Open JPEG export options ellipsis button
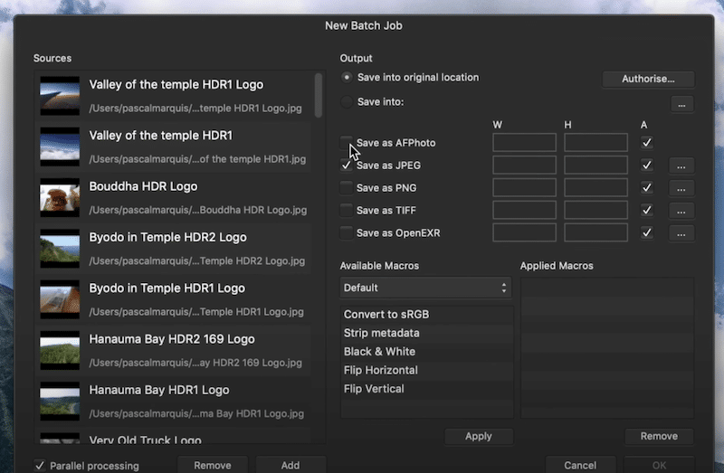This screenshot has width=724, height=473. 681,166
